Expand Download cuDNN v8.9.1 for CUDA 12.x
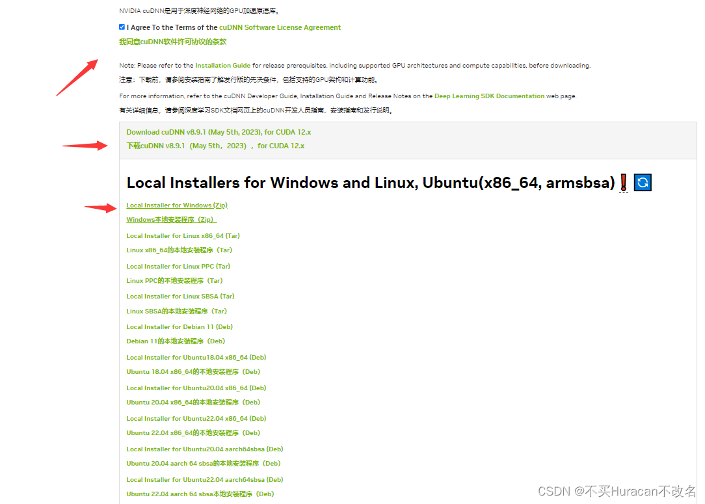Viewport: 705px width, 504px height. [x=219, y=132]
